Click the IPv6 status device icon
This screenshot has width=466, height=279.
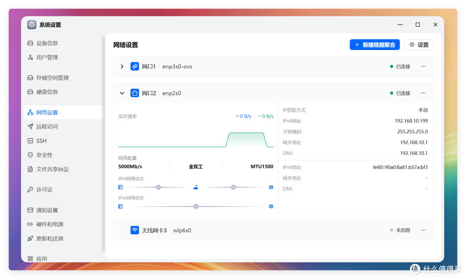coord(120,207)
